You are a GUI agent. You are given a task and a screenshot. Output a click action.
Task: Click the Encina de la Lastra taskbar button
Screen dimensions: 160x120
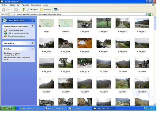pos(104,108)
